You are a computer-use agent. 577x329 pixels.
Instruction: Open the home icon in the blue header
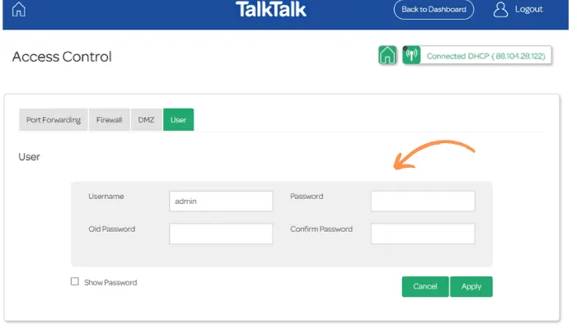(x=19, y=10)
